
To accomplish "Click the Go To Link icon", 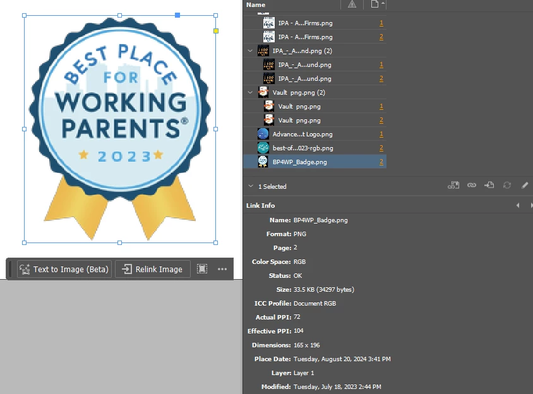I will click(489, 185).
